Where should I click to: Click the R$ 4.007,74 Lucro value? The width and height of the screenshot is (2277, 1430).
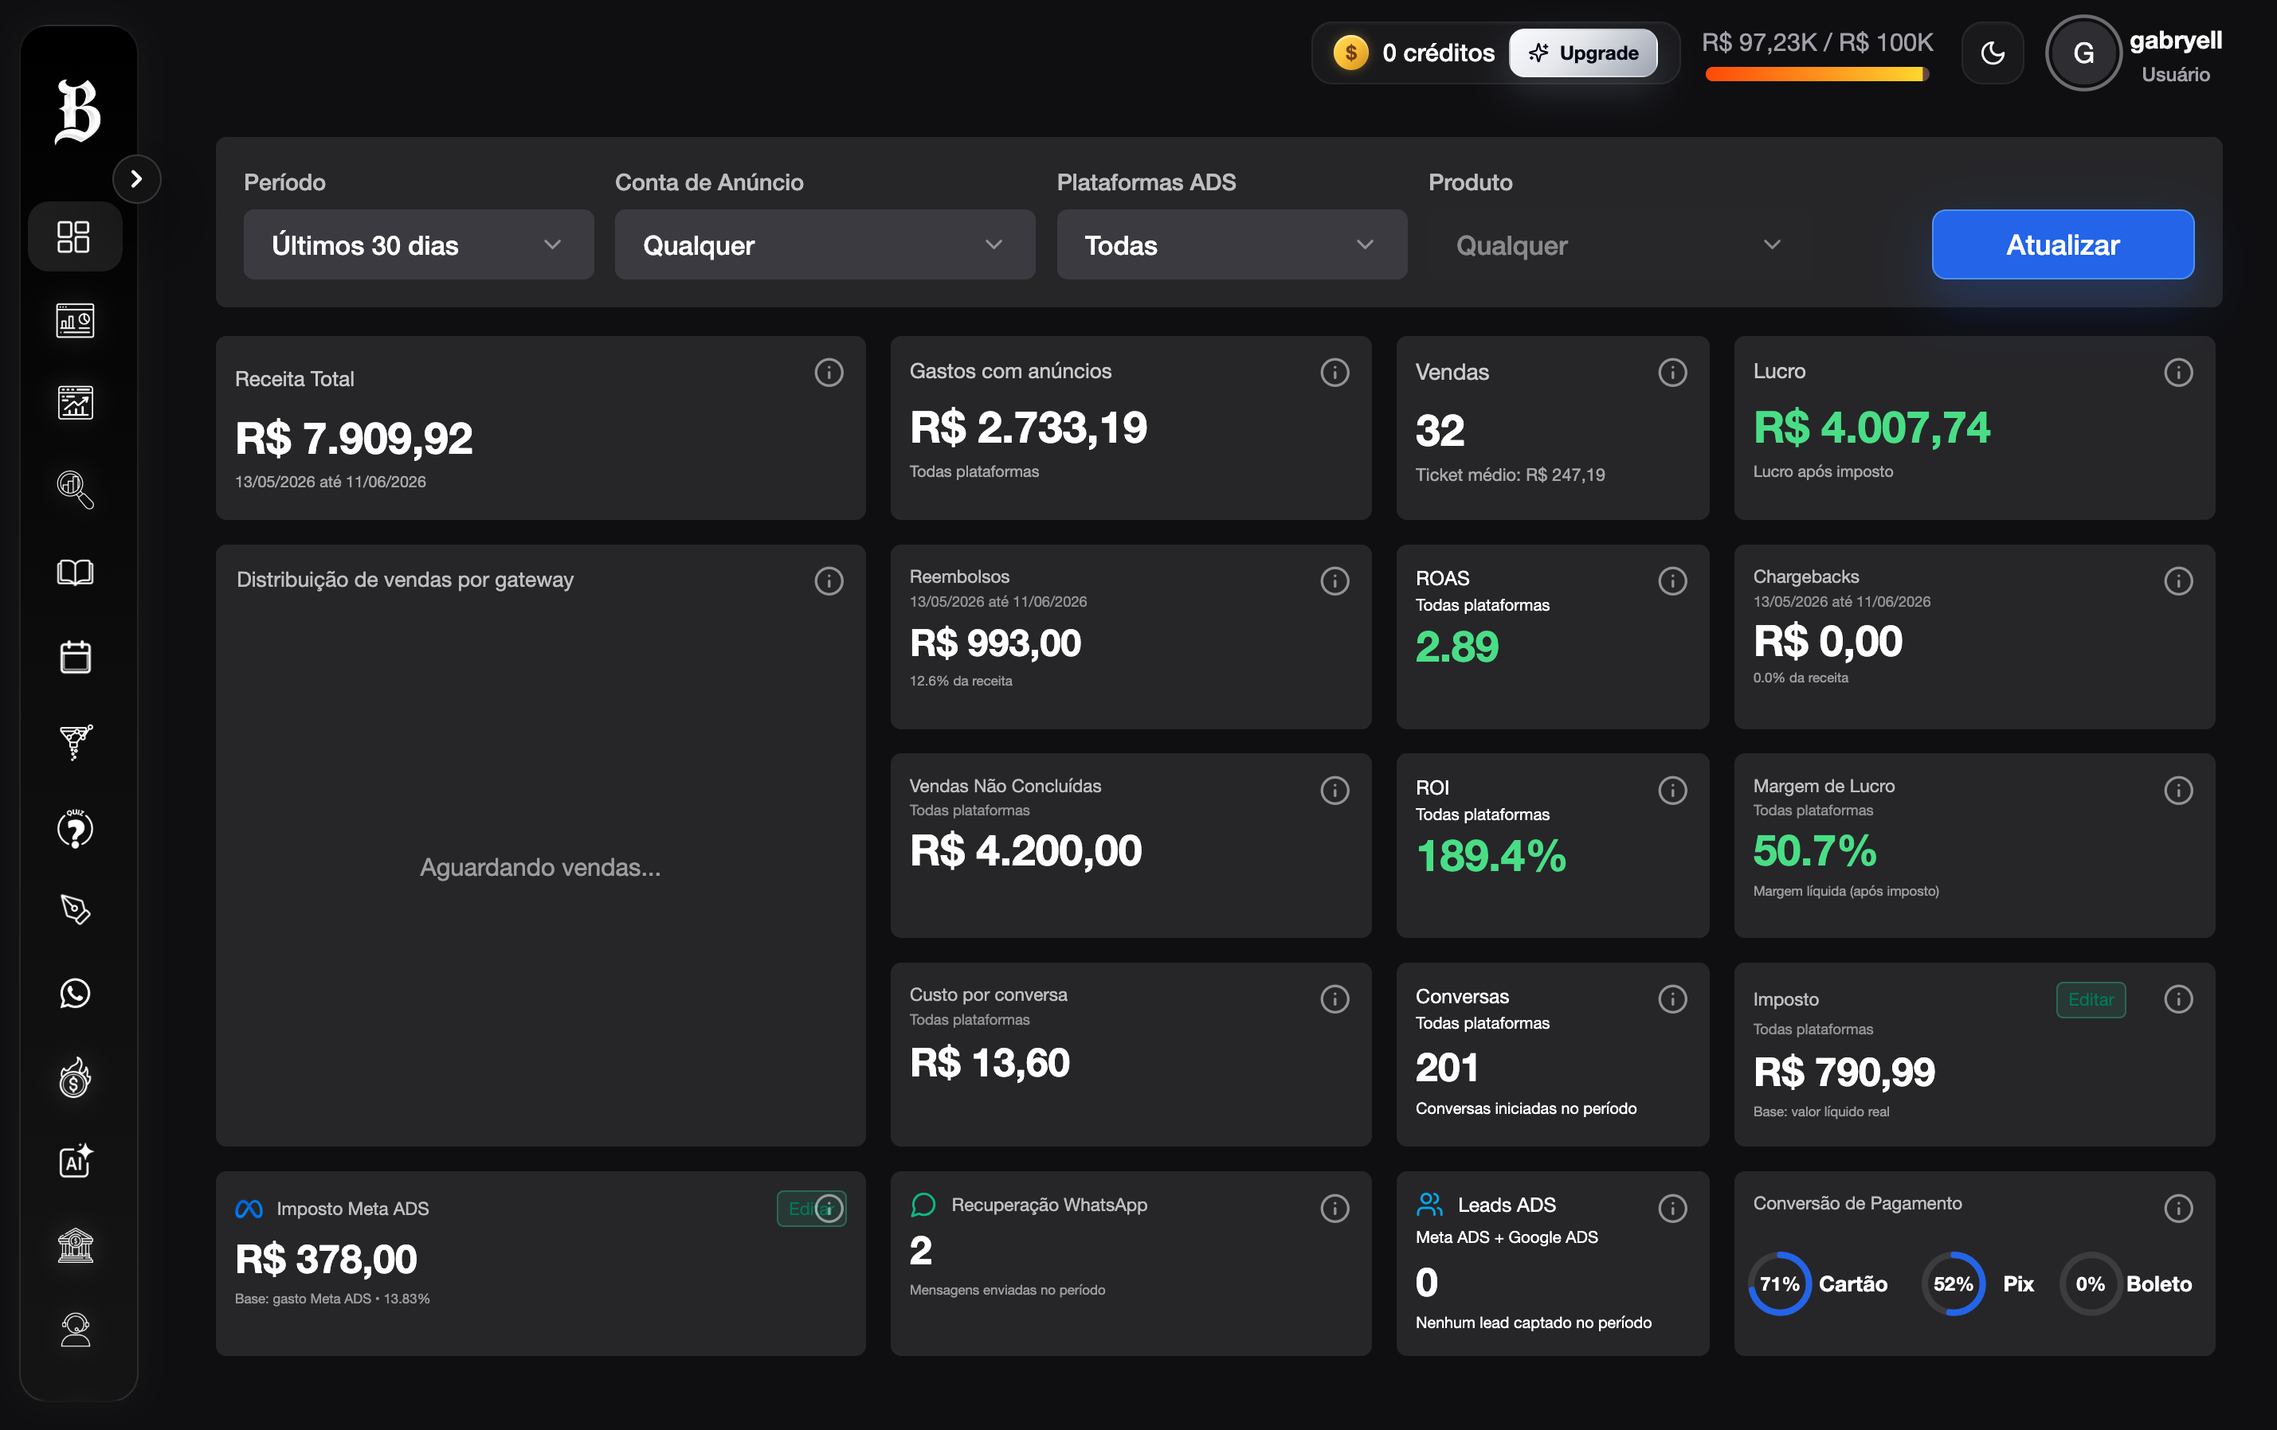pos(1871,428)
